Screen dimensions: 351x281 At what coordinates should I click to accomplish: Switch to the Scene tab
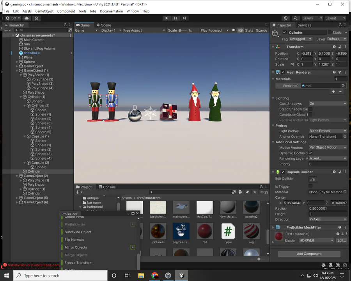click(x=104, y=25)
